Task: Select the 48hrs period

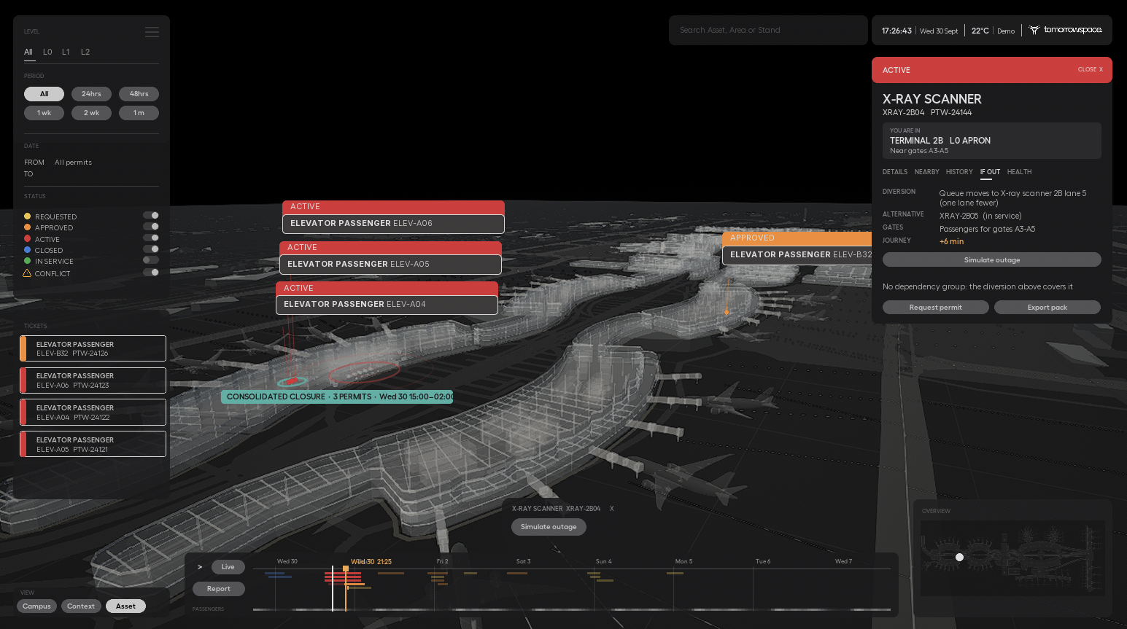Action: tap(139, 94)
